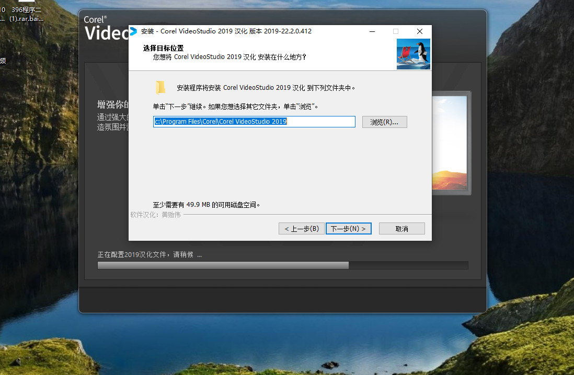Click the Corel VideoStudio logo in background window
Image resolution: width=574 pixels, height=375 pixels.
(x=106, y=29)
